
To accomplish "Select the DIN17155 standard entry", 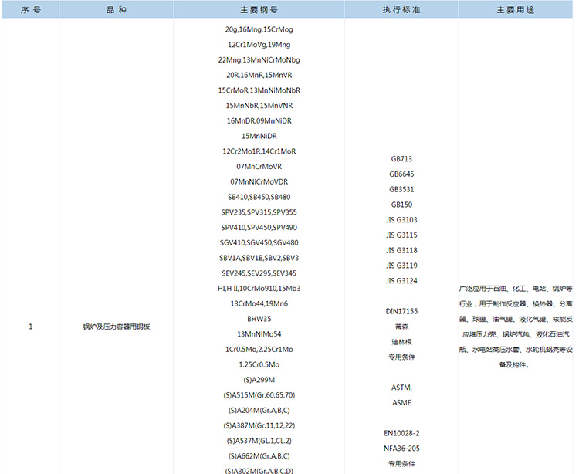I will pyautogui.click(x=401, y=311).
